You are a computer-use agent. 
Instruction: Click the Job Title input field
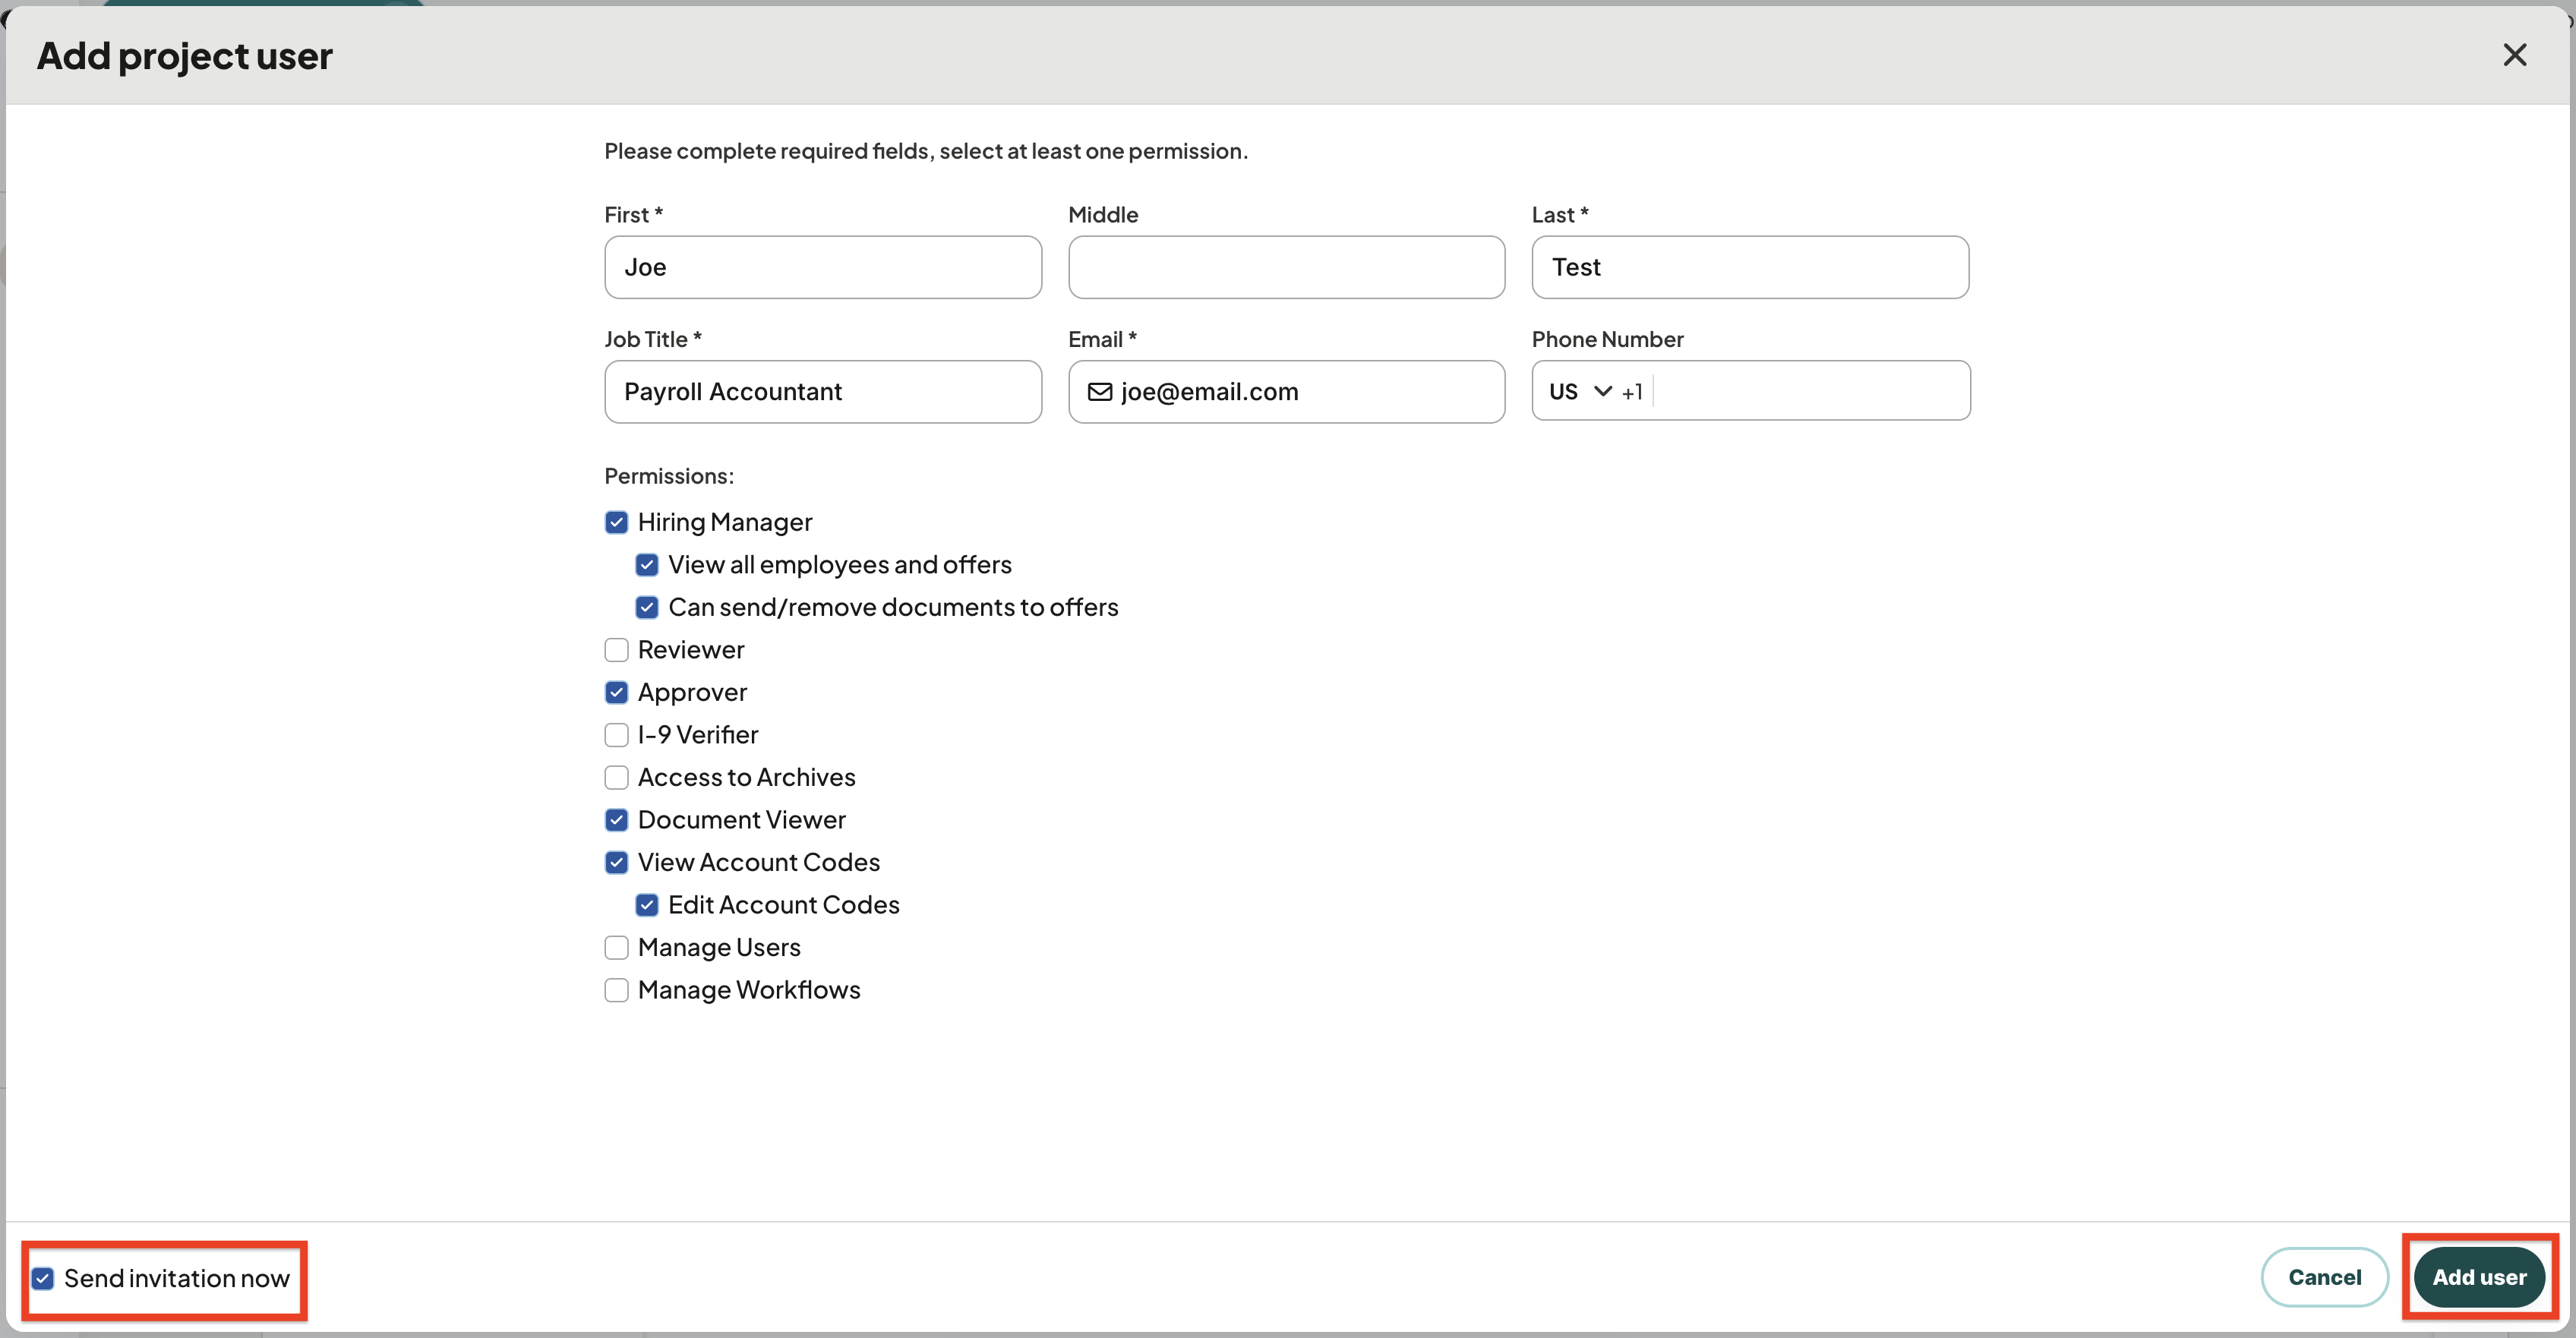coord(823,392)
